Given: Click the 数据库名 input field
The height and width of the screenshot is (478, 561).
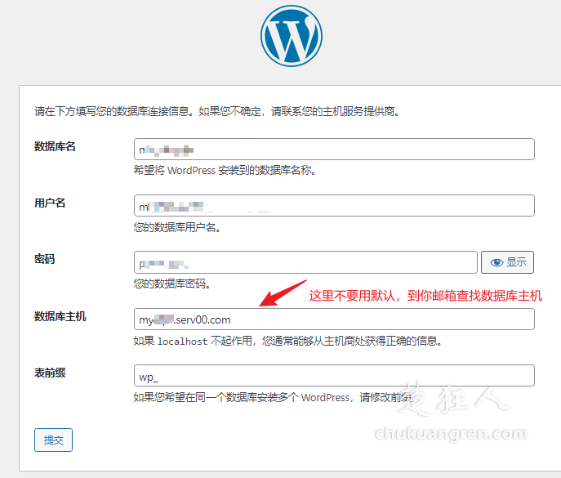Looking at the screenshot, I should (334, 149).
